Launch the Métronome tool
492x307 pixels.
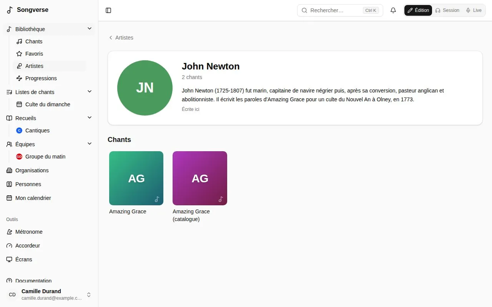tap(49, 232)
